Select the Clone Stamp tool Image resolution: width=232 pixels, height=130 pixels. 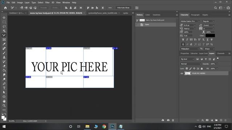click(4, 57)
